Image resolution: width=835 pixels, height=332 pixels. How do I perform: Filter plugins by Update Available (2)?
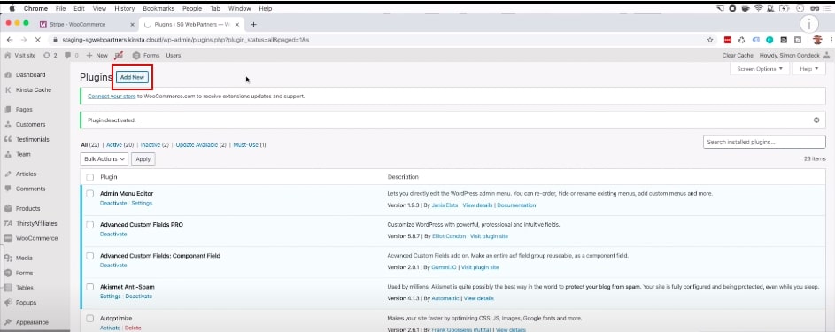[x=201, y=144]
